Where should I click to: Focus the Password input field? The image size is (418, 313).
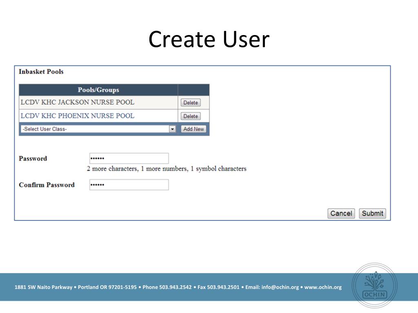pyautogui.click(x=129, y=158)
